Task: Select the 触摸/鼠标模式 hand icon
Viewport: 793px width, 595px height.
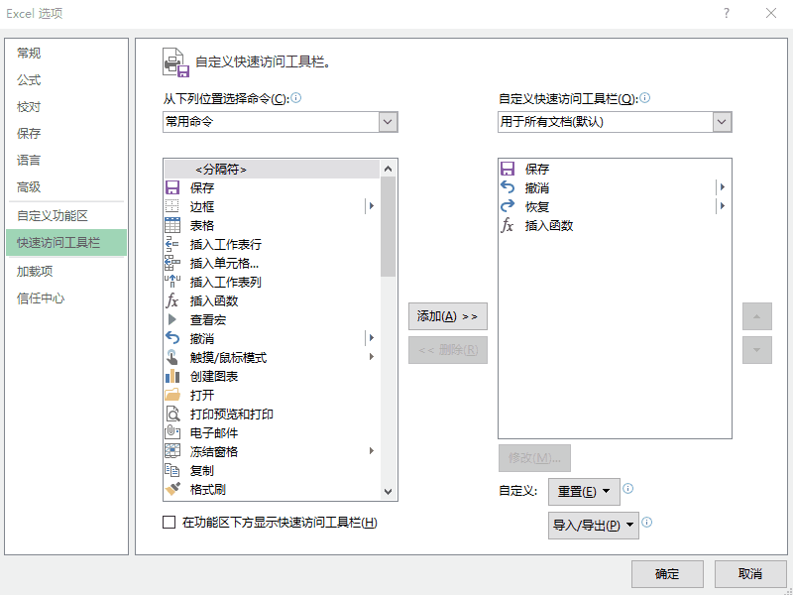Action: point(172,357)
